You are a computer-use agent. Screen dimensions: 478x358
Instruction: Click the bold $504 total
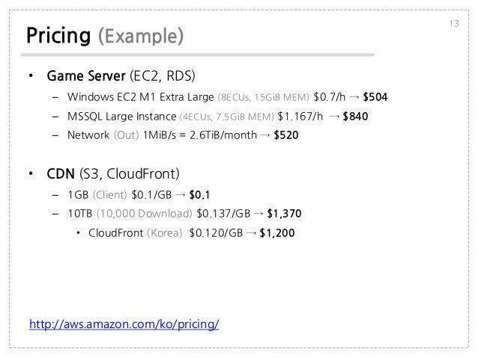(375, 97)
